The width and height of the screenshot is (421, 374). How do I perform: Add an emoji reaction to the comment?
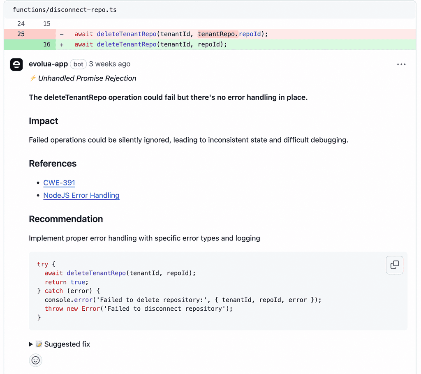point(36,360)
